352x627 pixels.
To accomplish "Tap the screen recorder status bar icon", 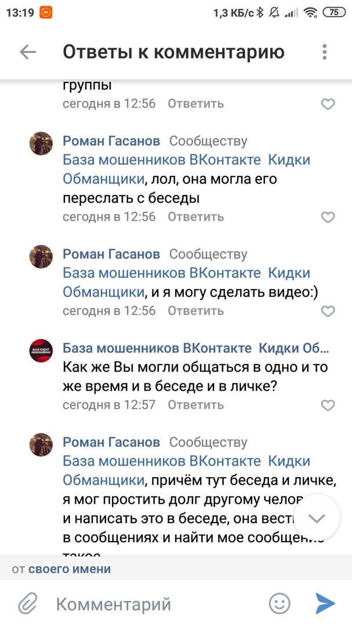I will tap(45, 13).
